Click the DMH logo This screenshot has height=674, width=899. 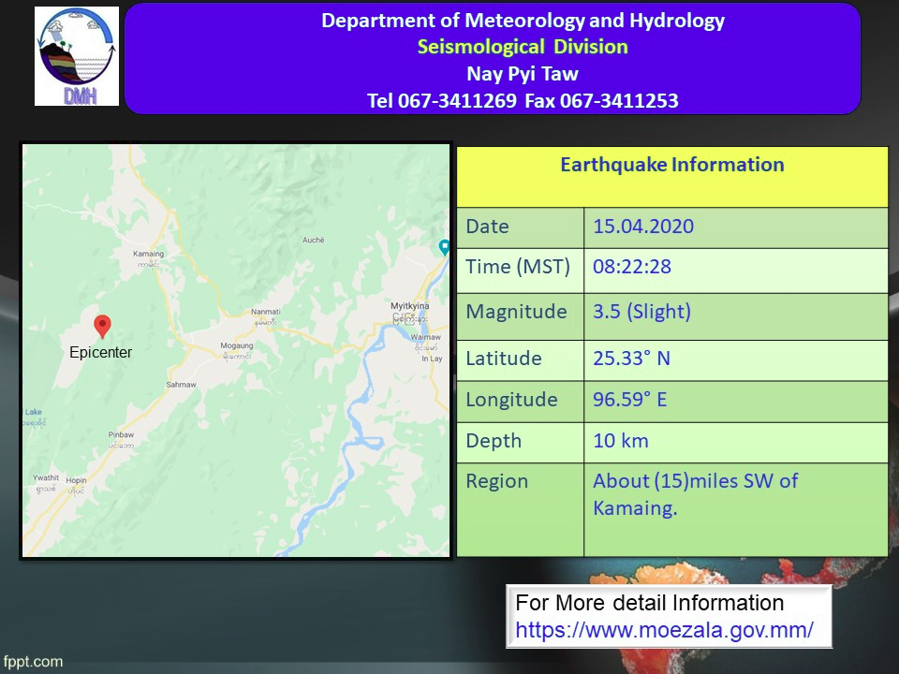pos(77,56)
